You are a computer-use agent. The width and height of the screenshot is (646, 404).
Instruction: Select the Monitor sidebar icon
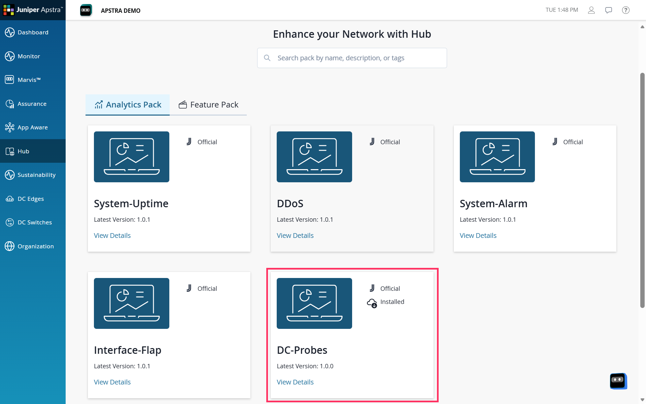click(10, 56)
